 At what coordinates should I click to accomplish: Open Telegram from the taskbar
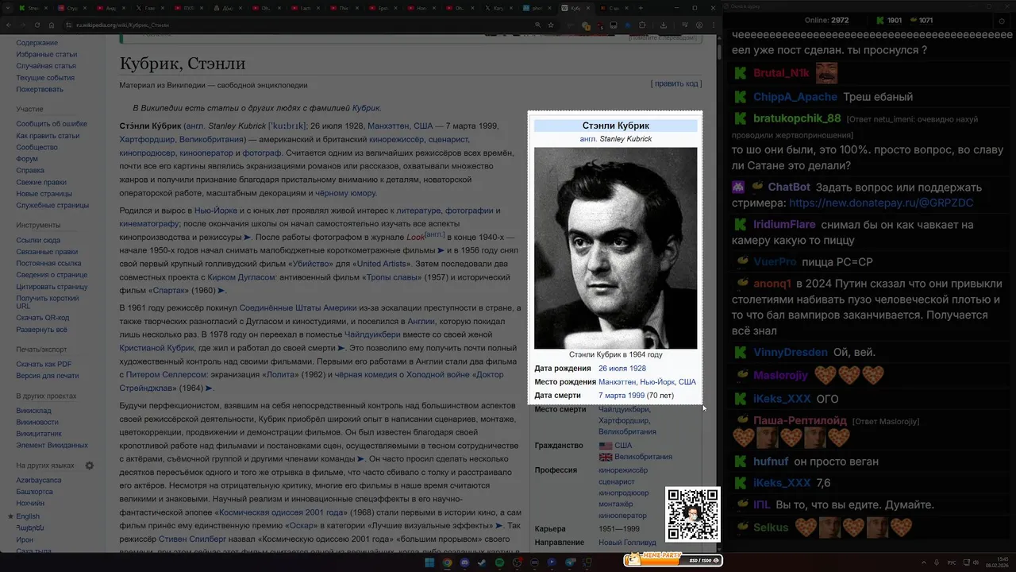coord(570,562)
